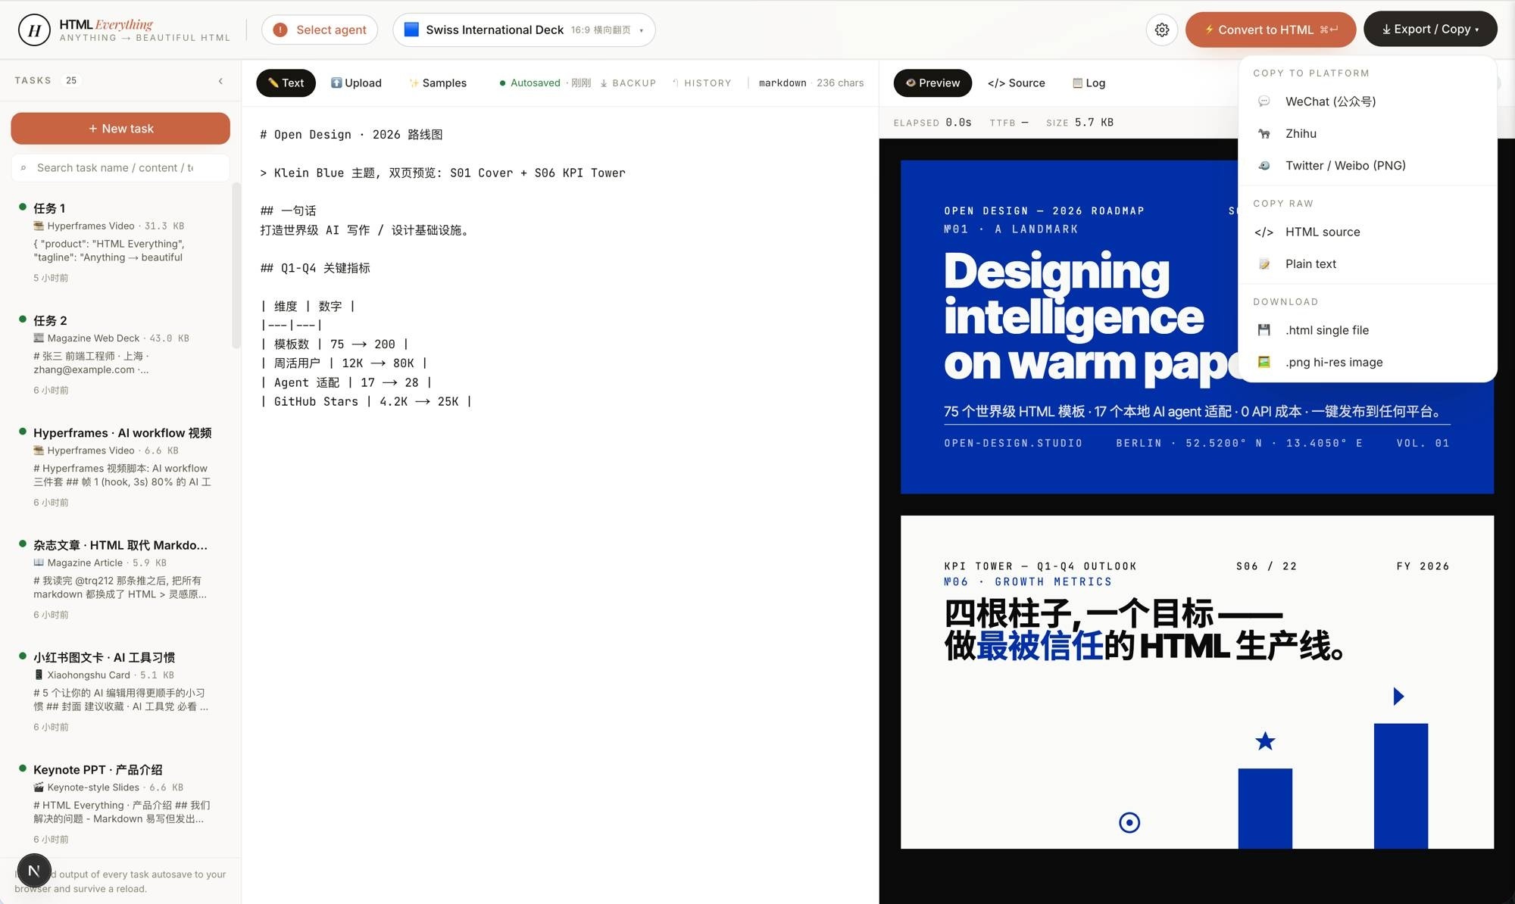
Task: Click the SIZE 5.7 KB readout
Action: click(1079, 123)
